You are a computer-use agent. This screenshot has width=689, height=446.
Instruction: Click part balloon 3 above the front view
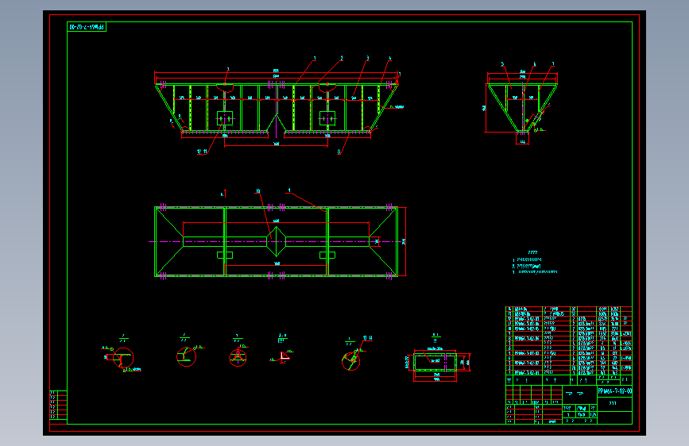(368, 58)
